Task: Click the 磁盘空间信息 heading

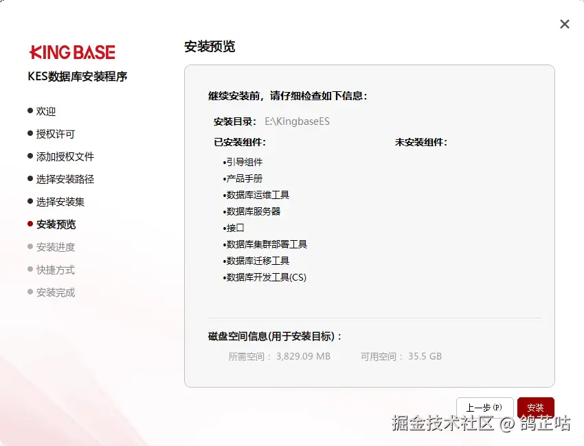Action: [x=275, y=336]
